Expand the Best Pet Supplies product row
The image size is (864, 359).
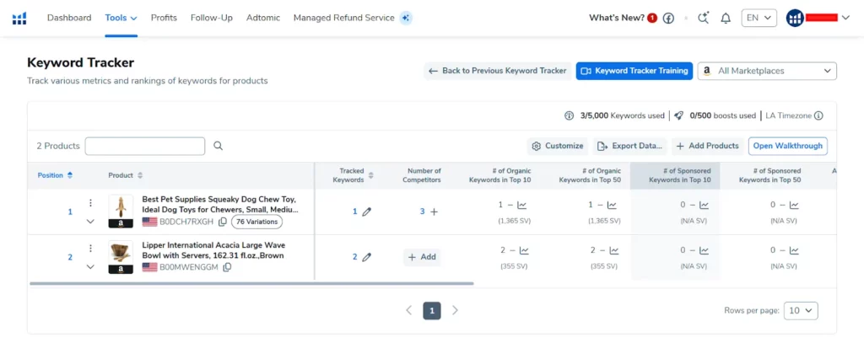coord(90,222)
